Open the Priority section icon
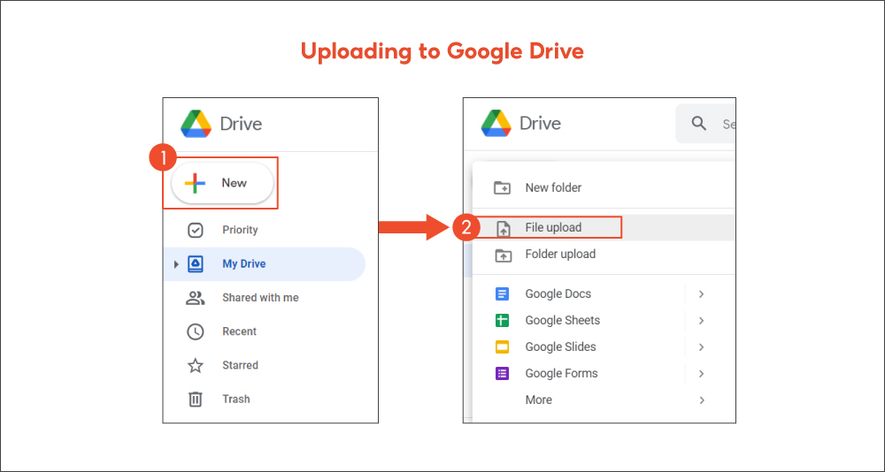The height and width of the screenshot is (472, 885). [x=196, y=230]
